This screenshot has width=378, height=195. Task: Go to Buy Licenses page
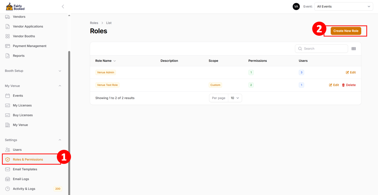(23, 115)
